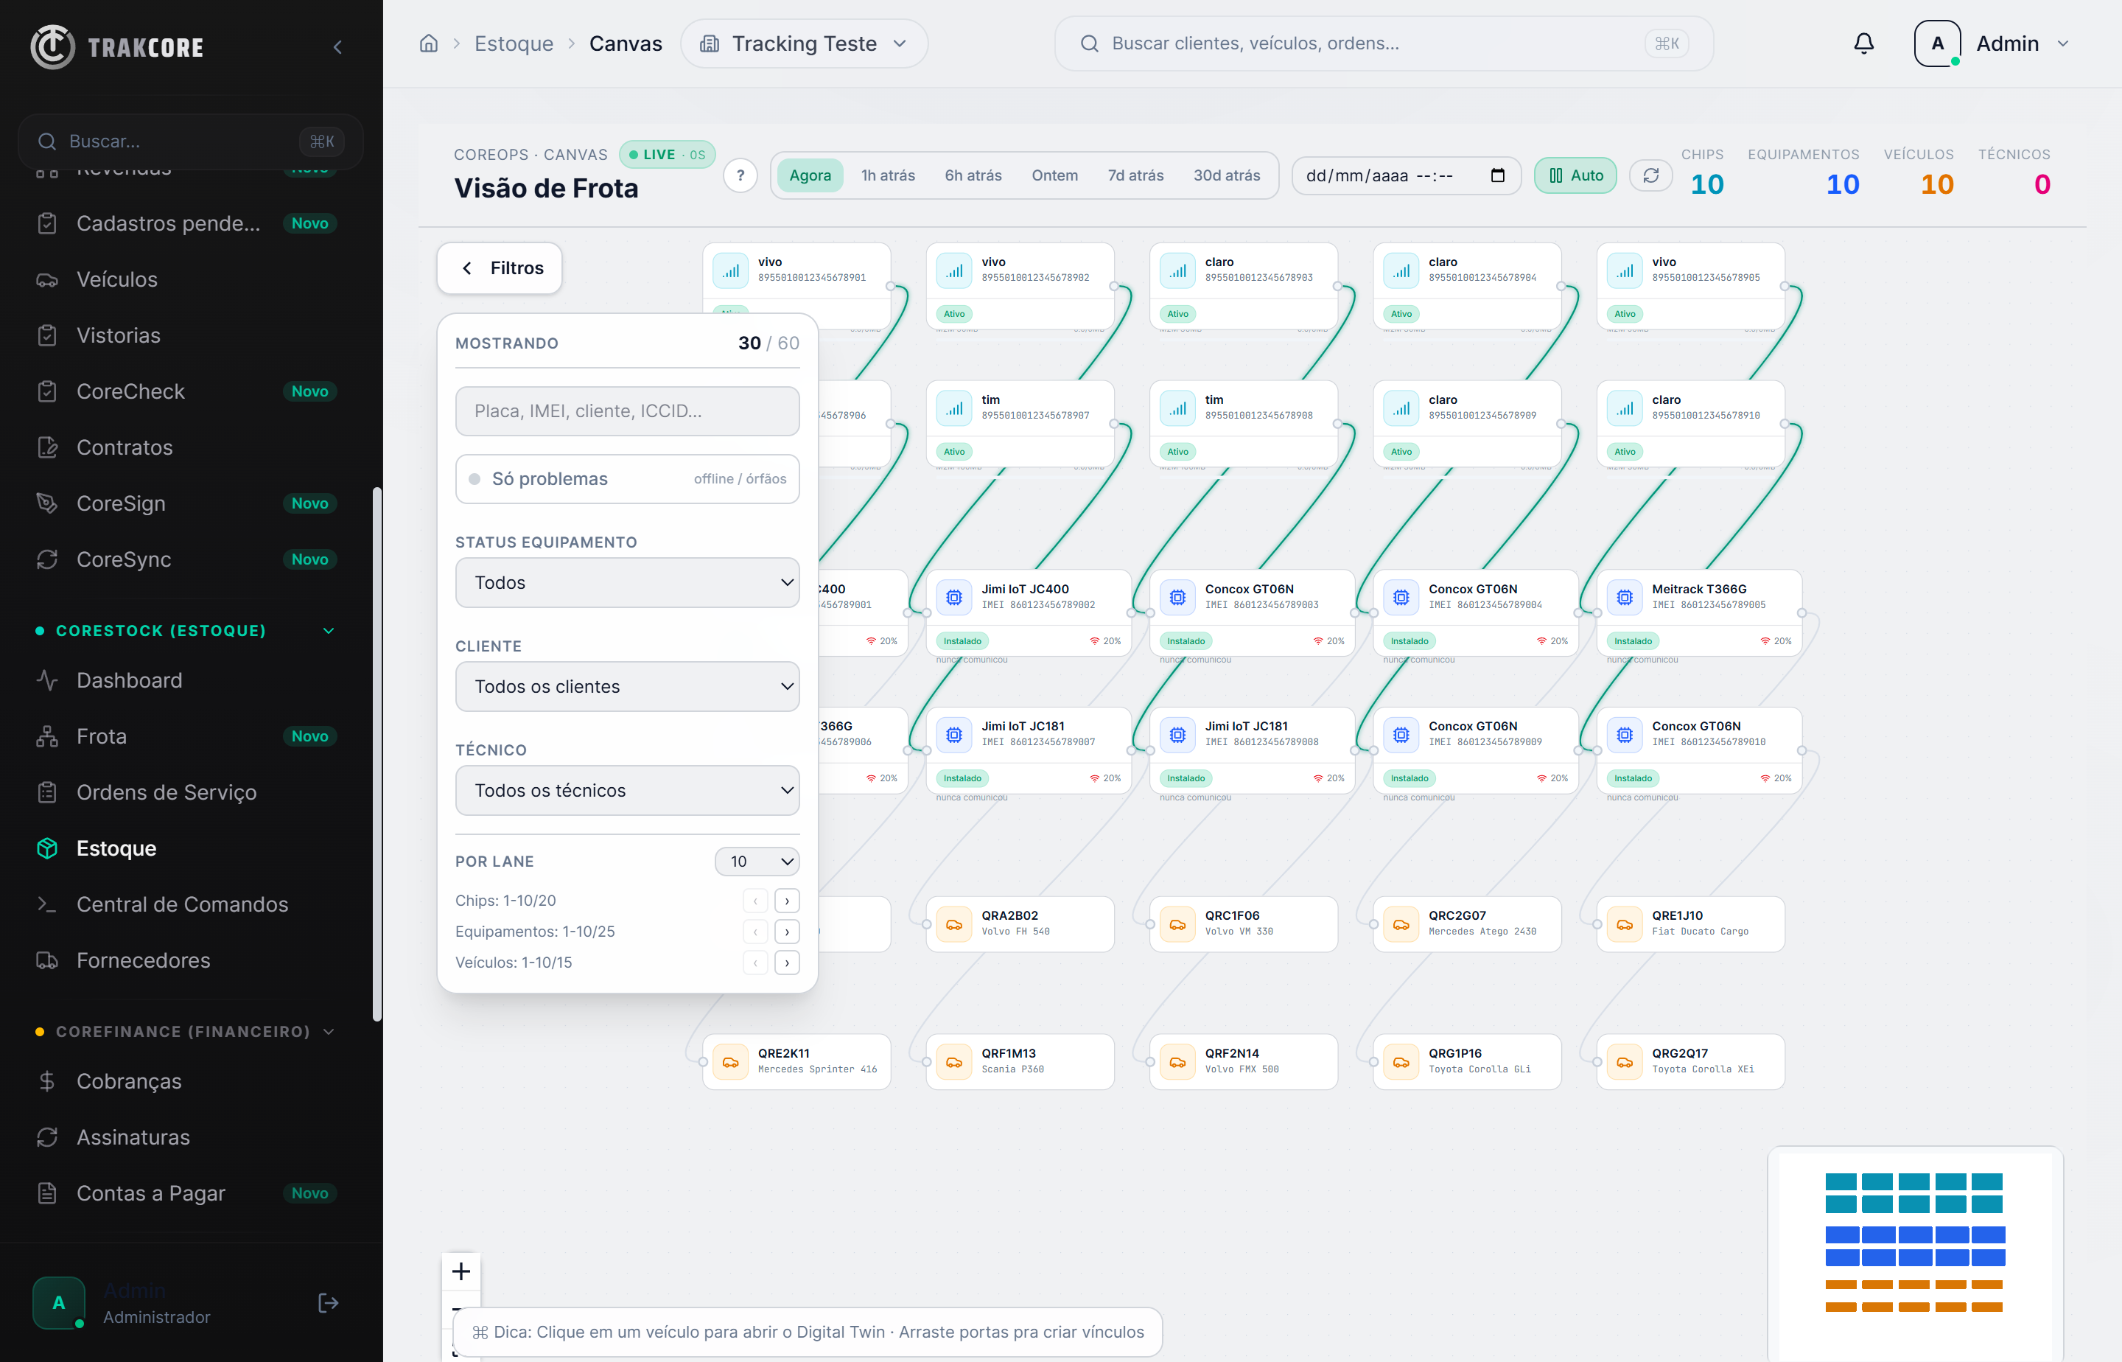
Task: Open Central de Comandos in sidebar
Action: pyautogui.click(x=181, y=904)
